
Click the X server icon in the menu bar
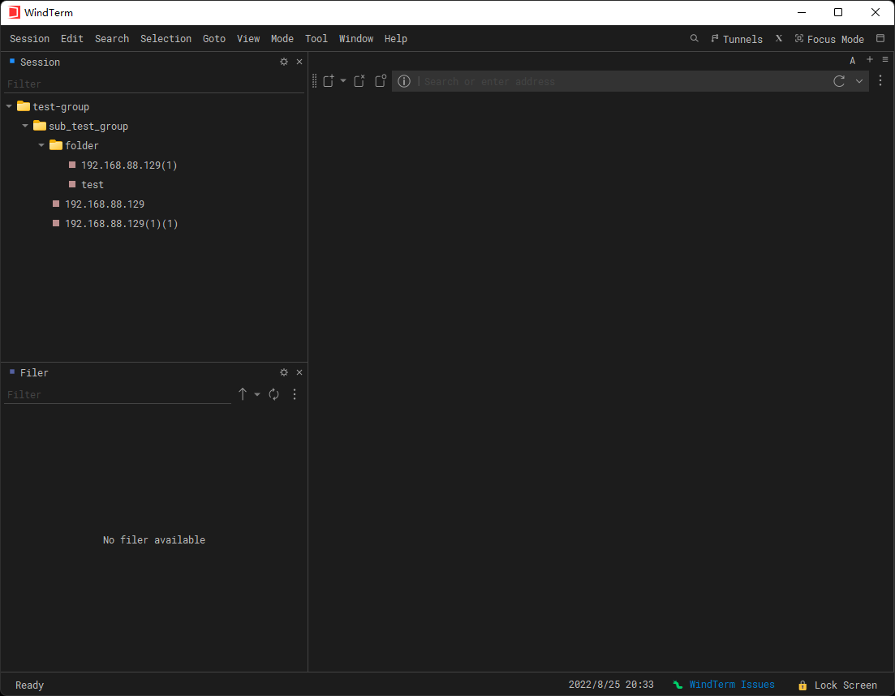pos(778,39)
